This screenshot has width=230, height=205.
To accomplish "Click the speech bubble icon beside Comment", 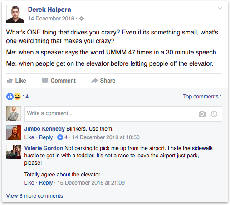I will tap(45, 81).
